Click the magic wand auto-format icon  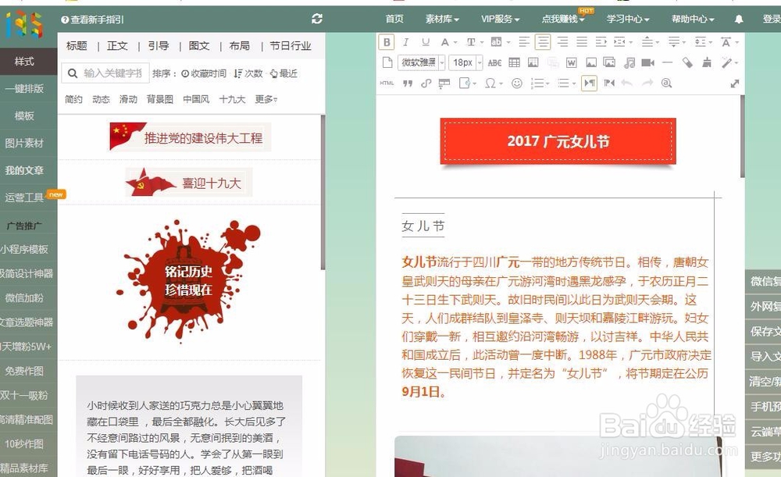[726, 62]
